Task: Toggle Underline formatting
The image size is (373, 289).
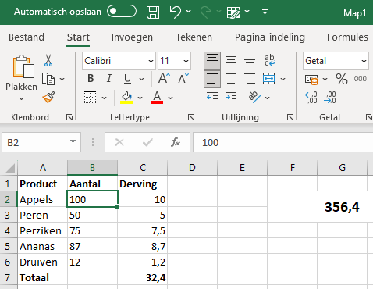Action: [x=127, y=78]
